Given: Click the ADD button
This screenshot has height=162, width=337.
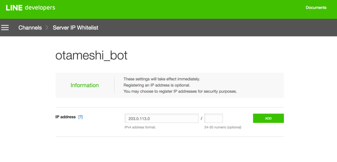Looking at the screenshot, I should tap(268, 118).
